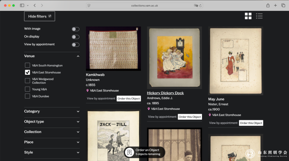Expand the Object type filter
This screenshot has height=161, width=289.
(x=52, y=122)
